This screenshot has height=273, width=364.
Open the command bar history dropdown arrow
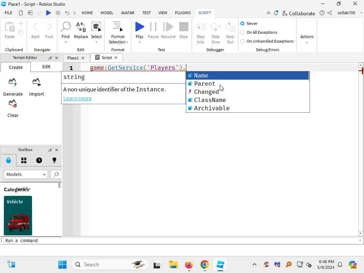[x=360, y=241]
